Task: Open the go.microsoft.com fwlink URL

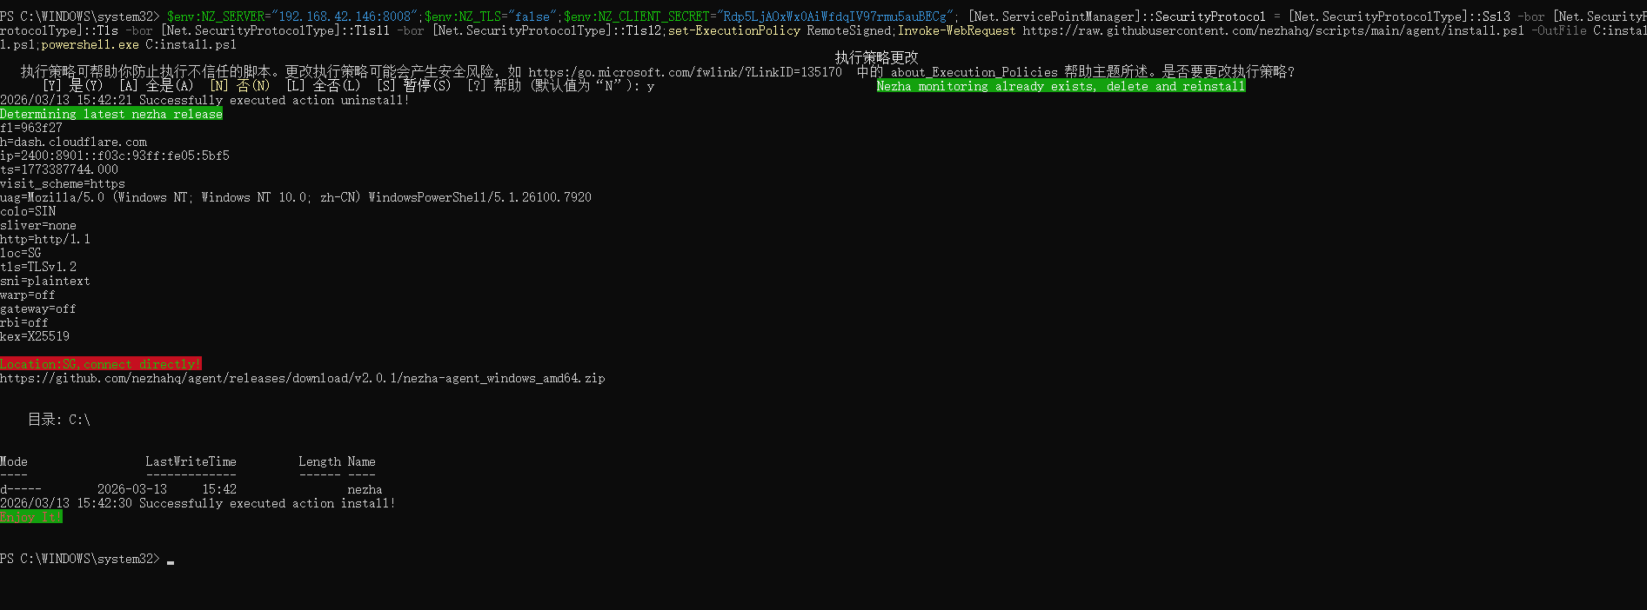Action: (x=685, y=72)
